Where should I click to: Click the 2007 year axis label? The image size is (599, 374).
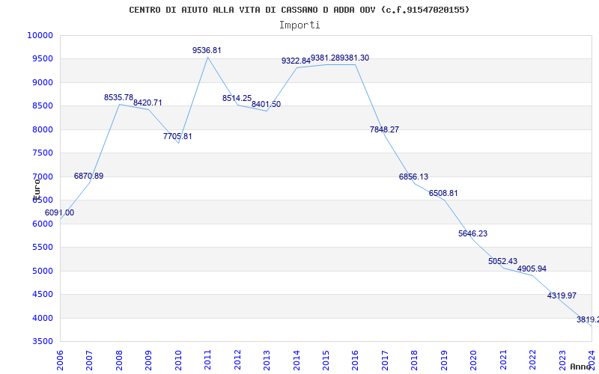(89, 361)
